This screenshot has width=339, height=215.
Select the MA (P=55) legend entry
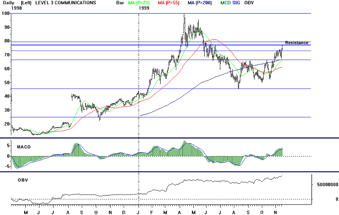pyautogui.click(x=169, y=3)
